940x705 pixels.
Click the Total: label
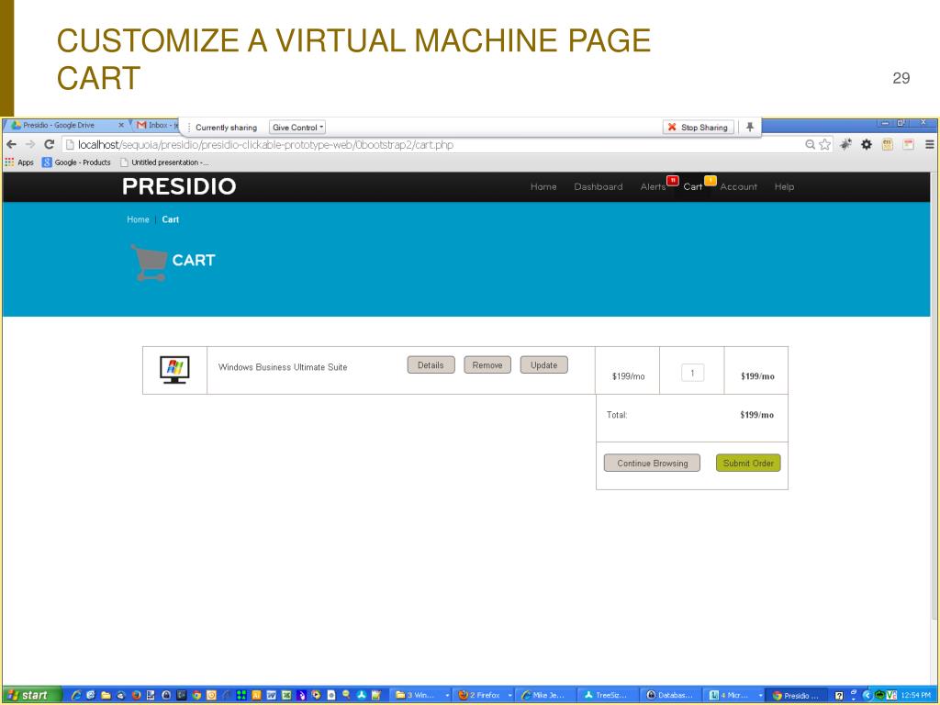(x=616, y=415)
